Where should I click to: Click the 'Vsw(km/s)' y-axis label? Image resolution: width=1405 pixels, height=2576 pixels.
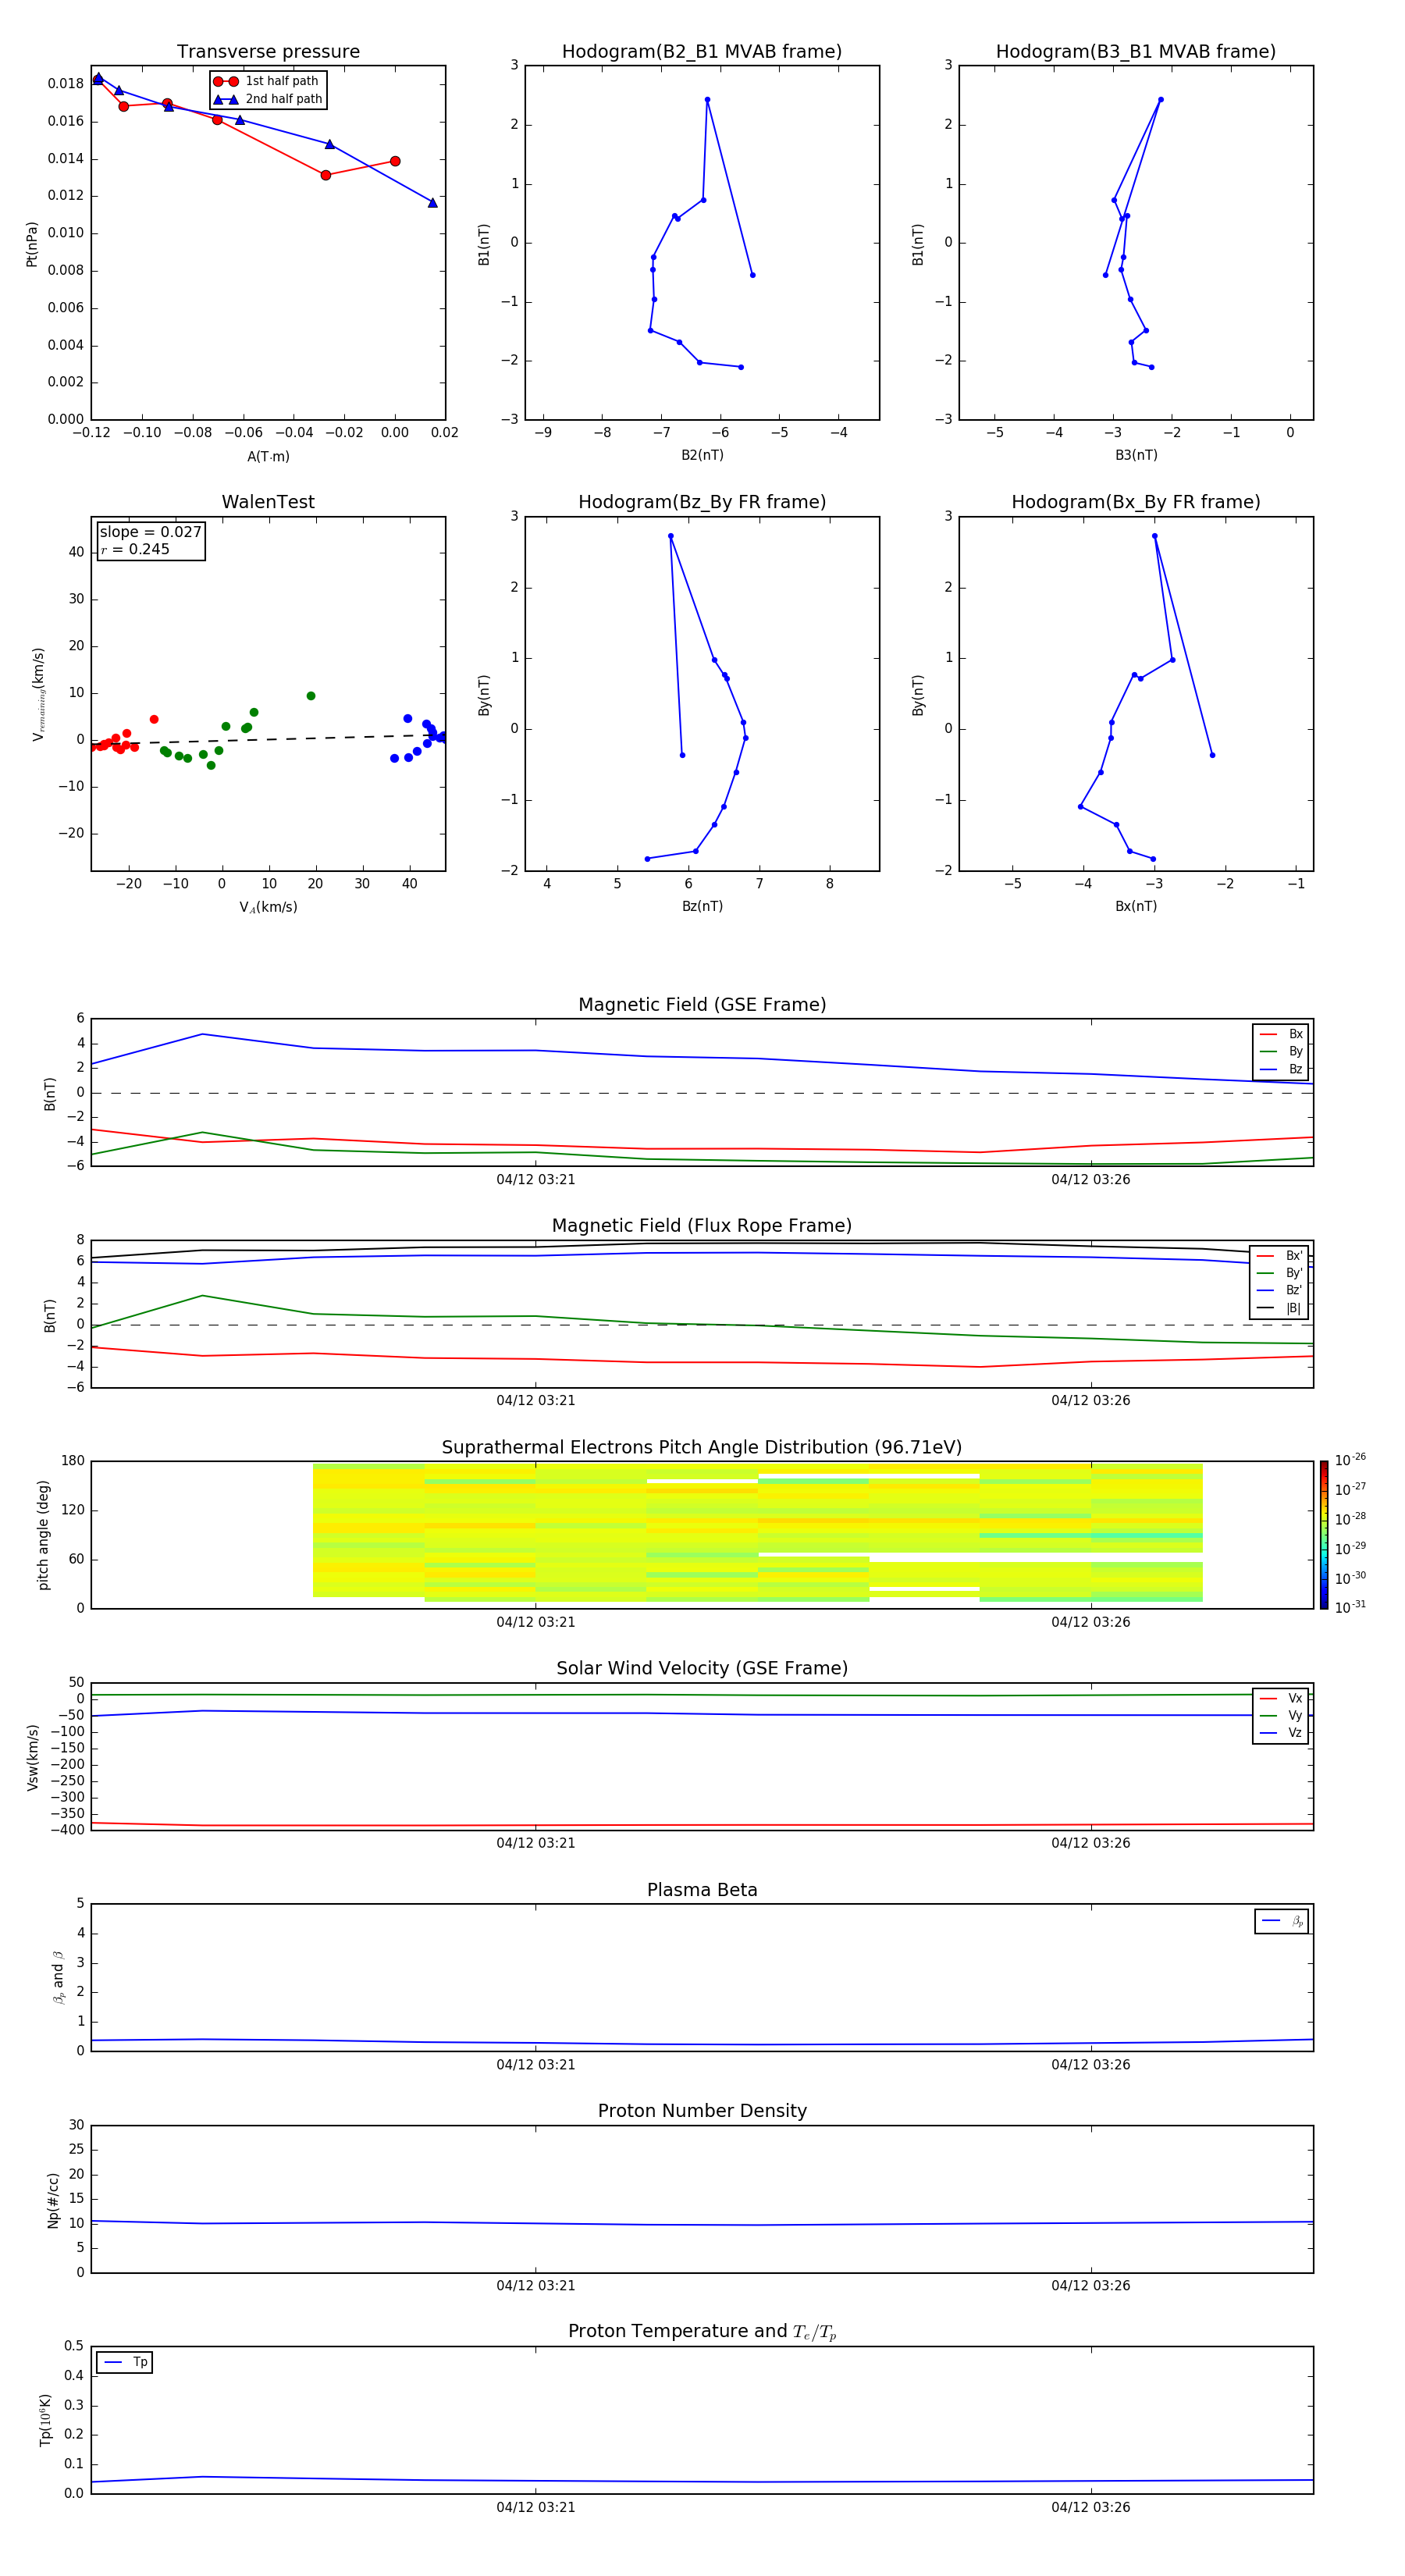pyautogui.click(x=33, y=1757)
